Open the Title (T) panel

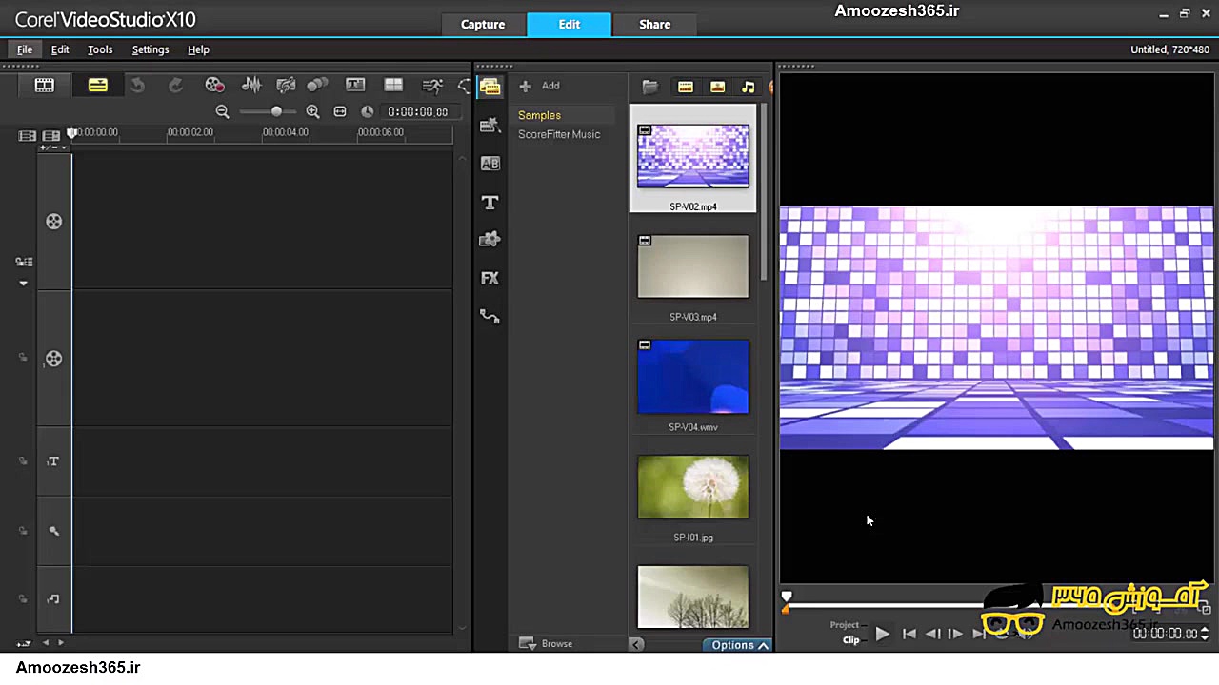(490, 202)
